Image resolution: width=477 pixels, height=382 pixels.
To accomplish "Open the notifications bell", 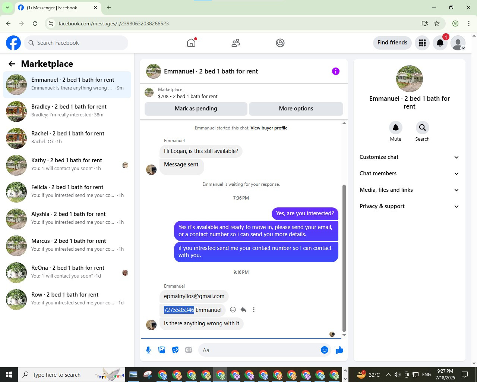I will click(440, 43).
